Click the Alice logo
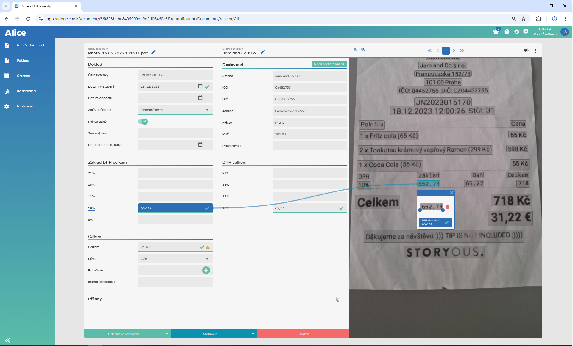The image size is (573, 346). [15, 32]
